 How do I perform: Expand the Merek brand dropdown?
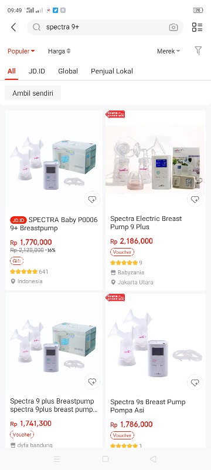169,51
